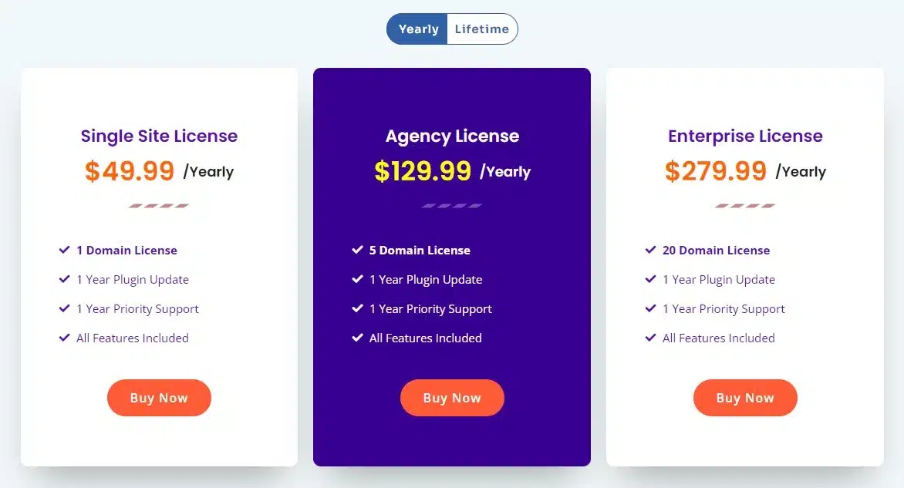
Task: Click the checkmark beside Enterprise's All Features Included
Action: (x=651, y=338)
